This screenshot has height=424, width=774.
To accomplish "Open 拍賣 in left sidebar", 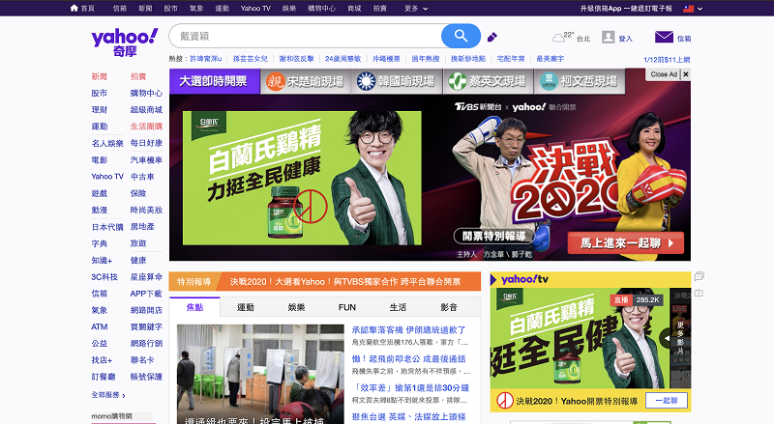I will tap(138, 76).
